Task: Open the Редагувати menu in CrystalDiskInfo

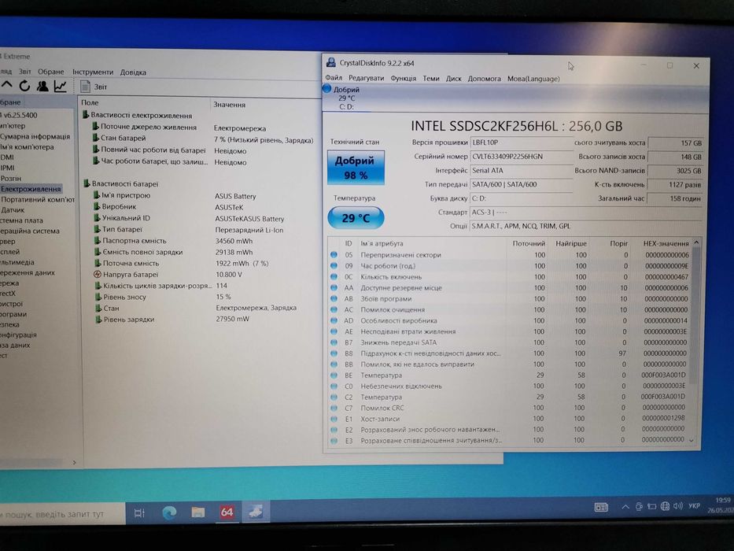Action: pos(366,78)
